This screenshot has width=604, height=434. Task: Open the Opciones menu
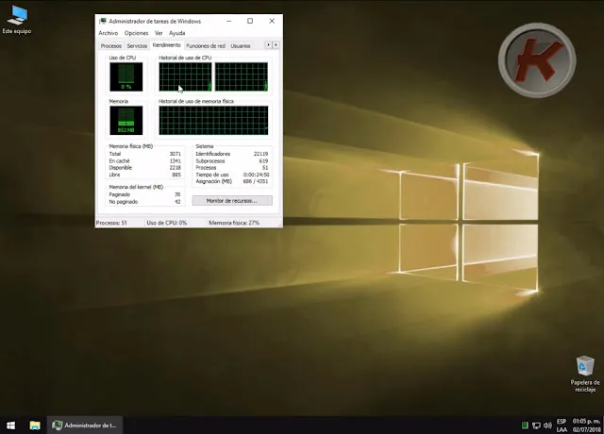136,33
